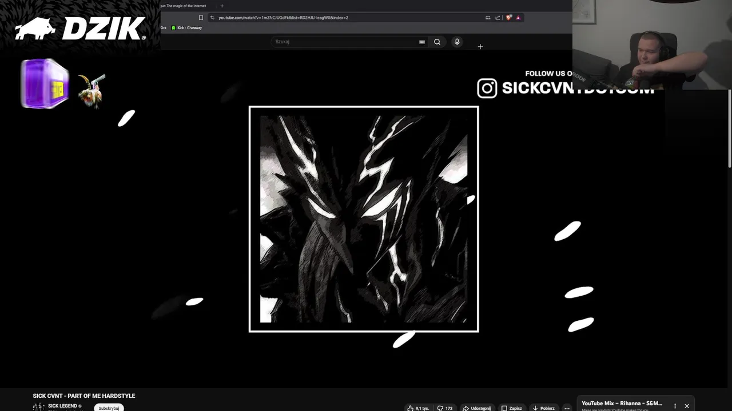Click the share page icon in address bar
The height and width of the screenshot is (411, 732).
click(498, 18)
